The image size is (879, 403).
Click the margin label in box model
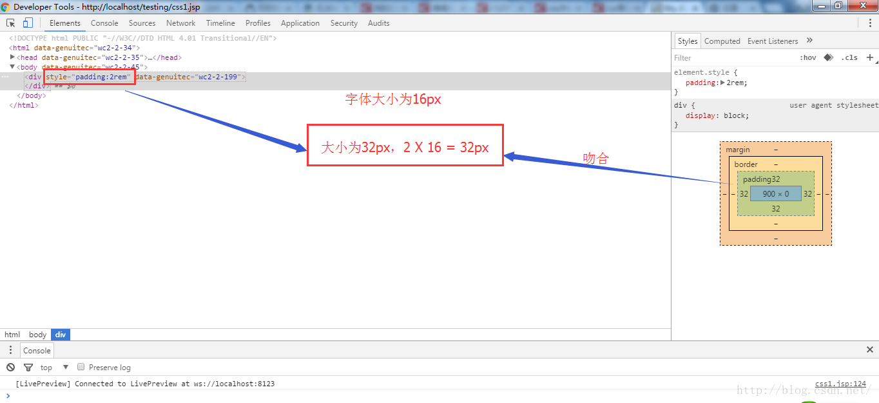pyautogui.click(x=738, y=150)
